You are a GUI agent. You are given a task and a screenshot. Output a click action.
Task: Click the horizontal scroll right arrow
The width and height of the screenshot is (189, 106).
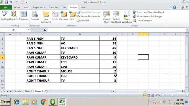183,91
